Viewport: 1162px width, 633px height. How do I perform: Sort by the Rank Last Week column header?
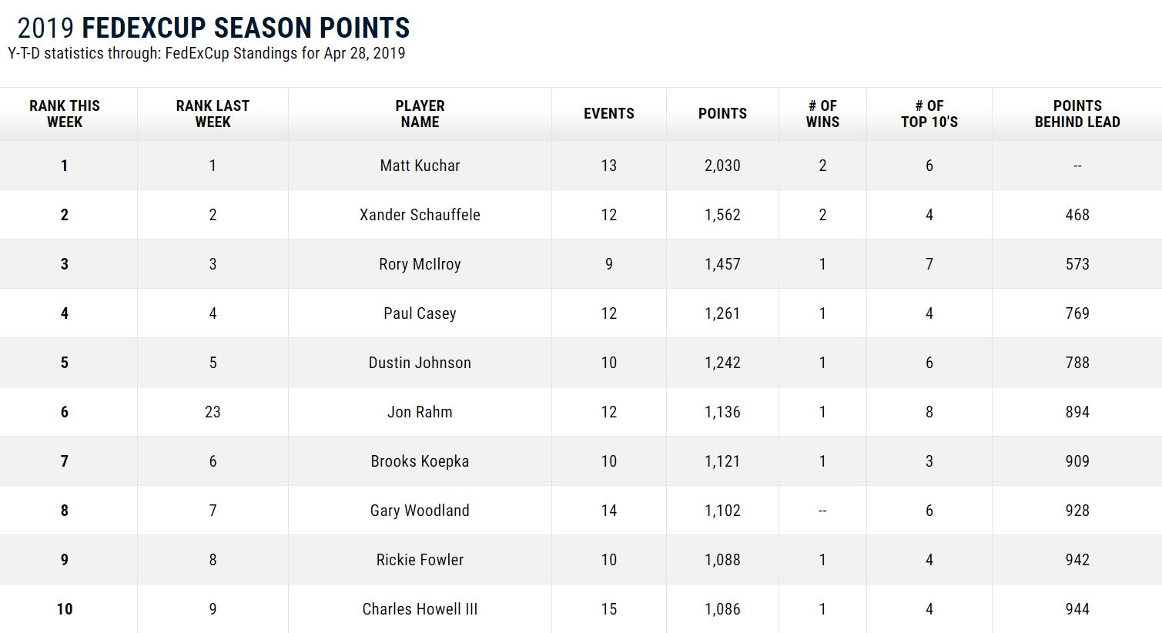[x=213, y=114]
